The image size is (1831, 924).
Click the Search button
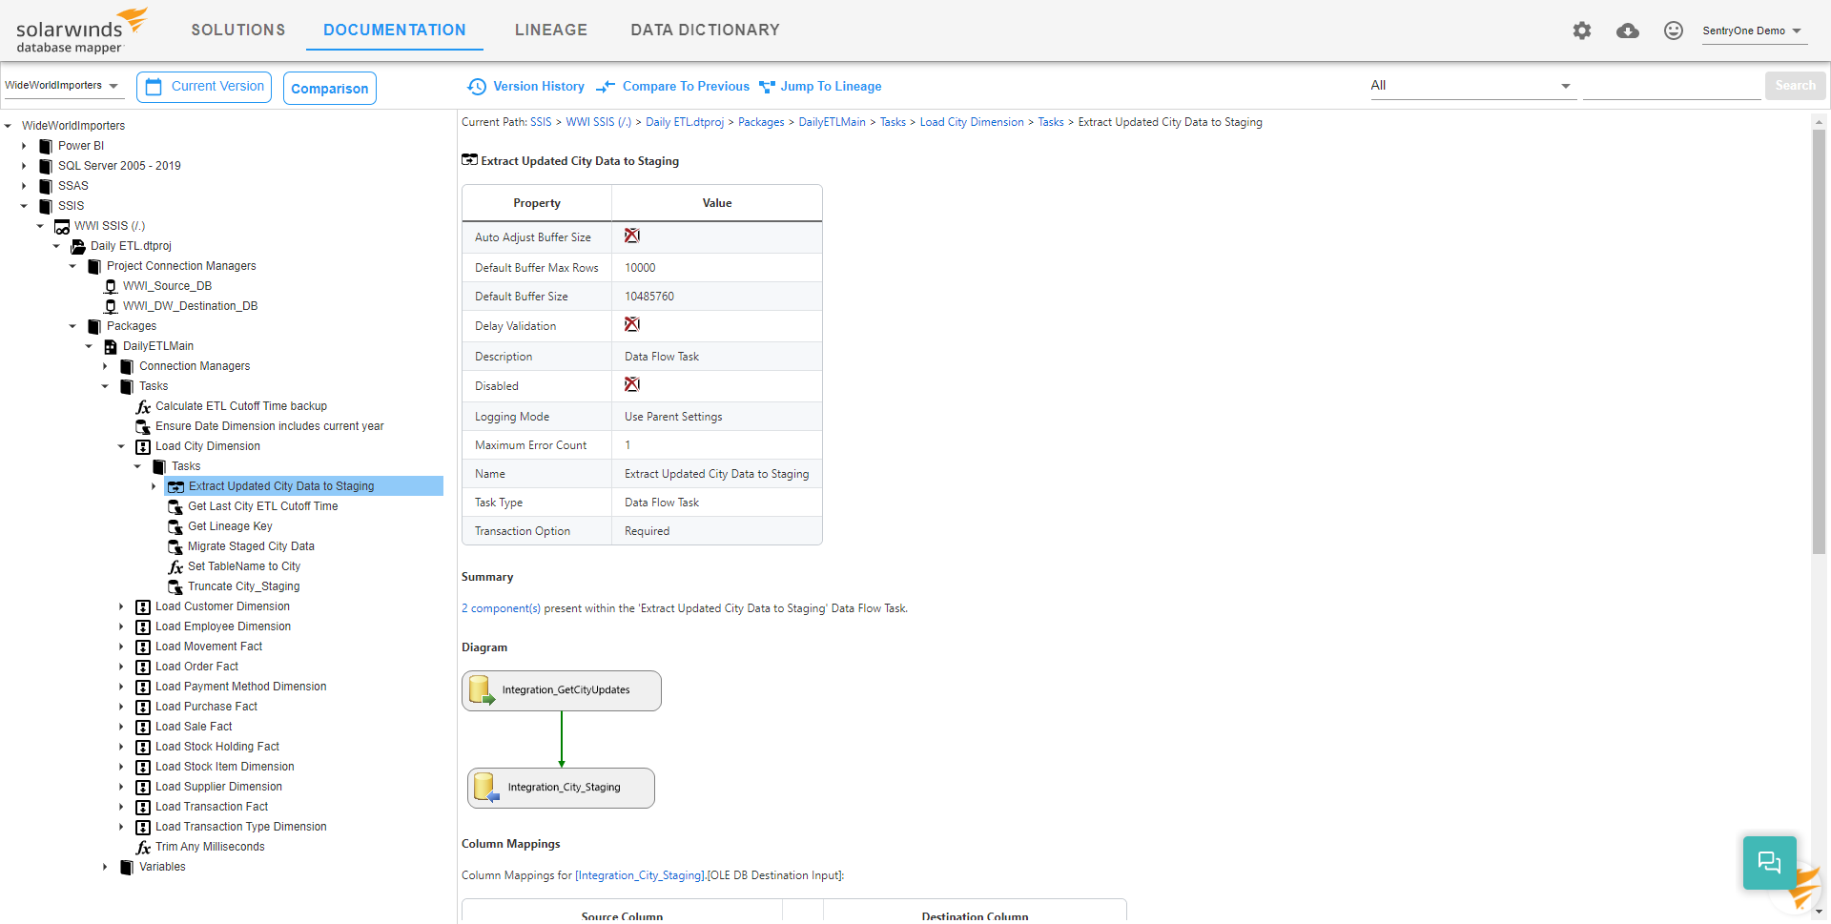[x=1795, y=86]
